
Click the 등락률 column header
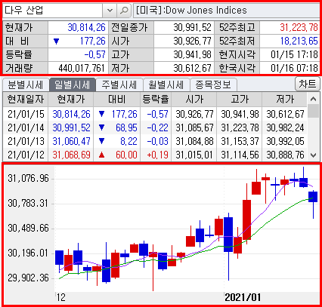[x=156, y=100]
